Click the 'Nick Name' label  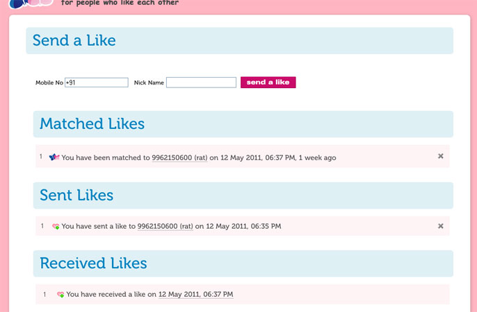(x=149, y=83)
